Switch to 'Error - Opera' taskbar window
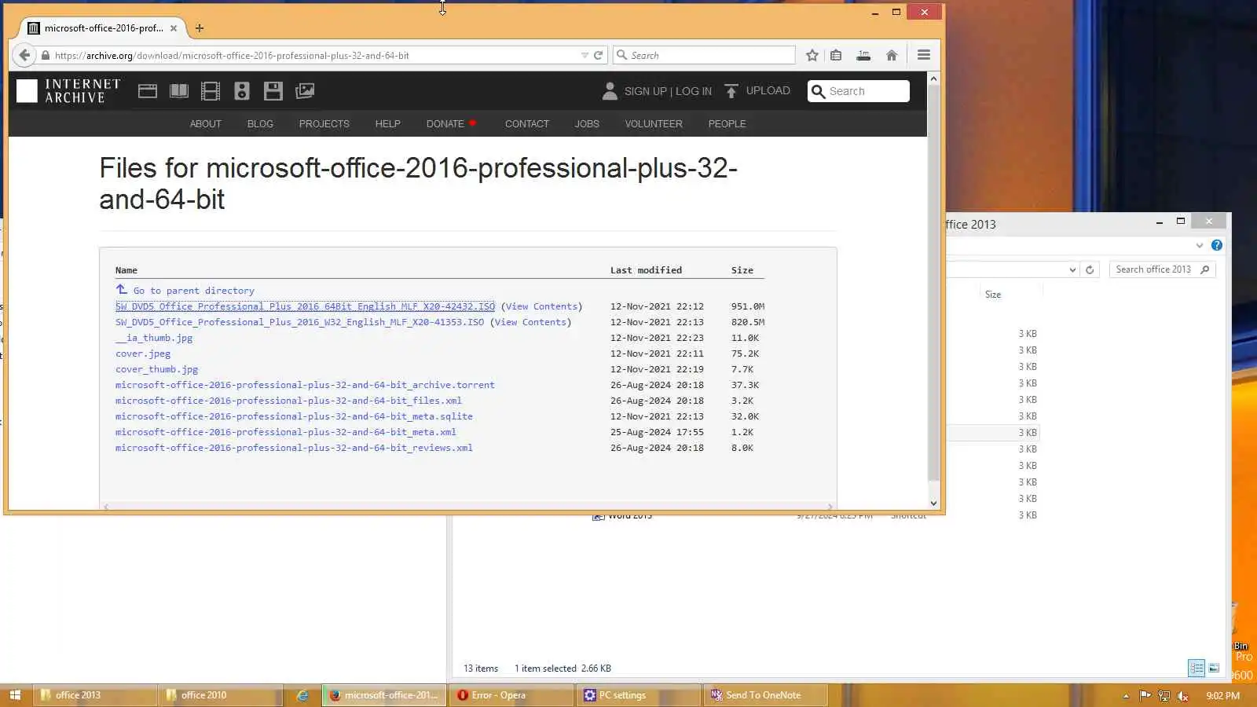The height and width of the screenshot is (707, 1257). click(511, 695)
